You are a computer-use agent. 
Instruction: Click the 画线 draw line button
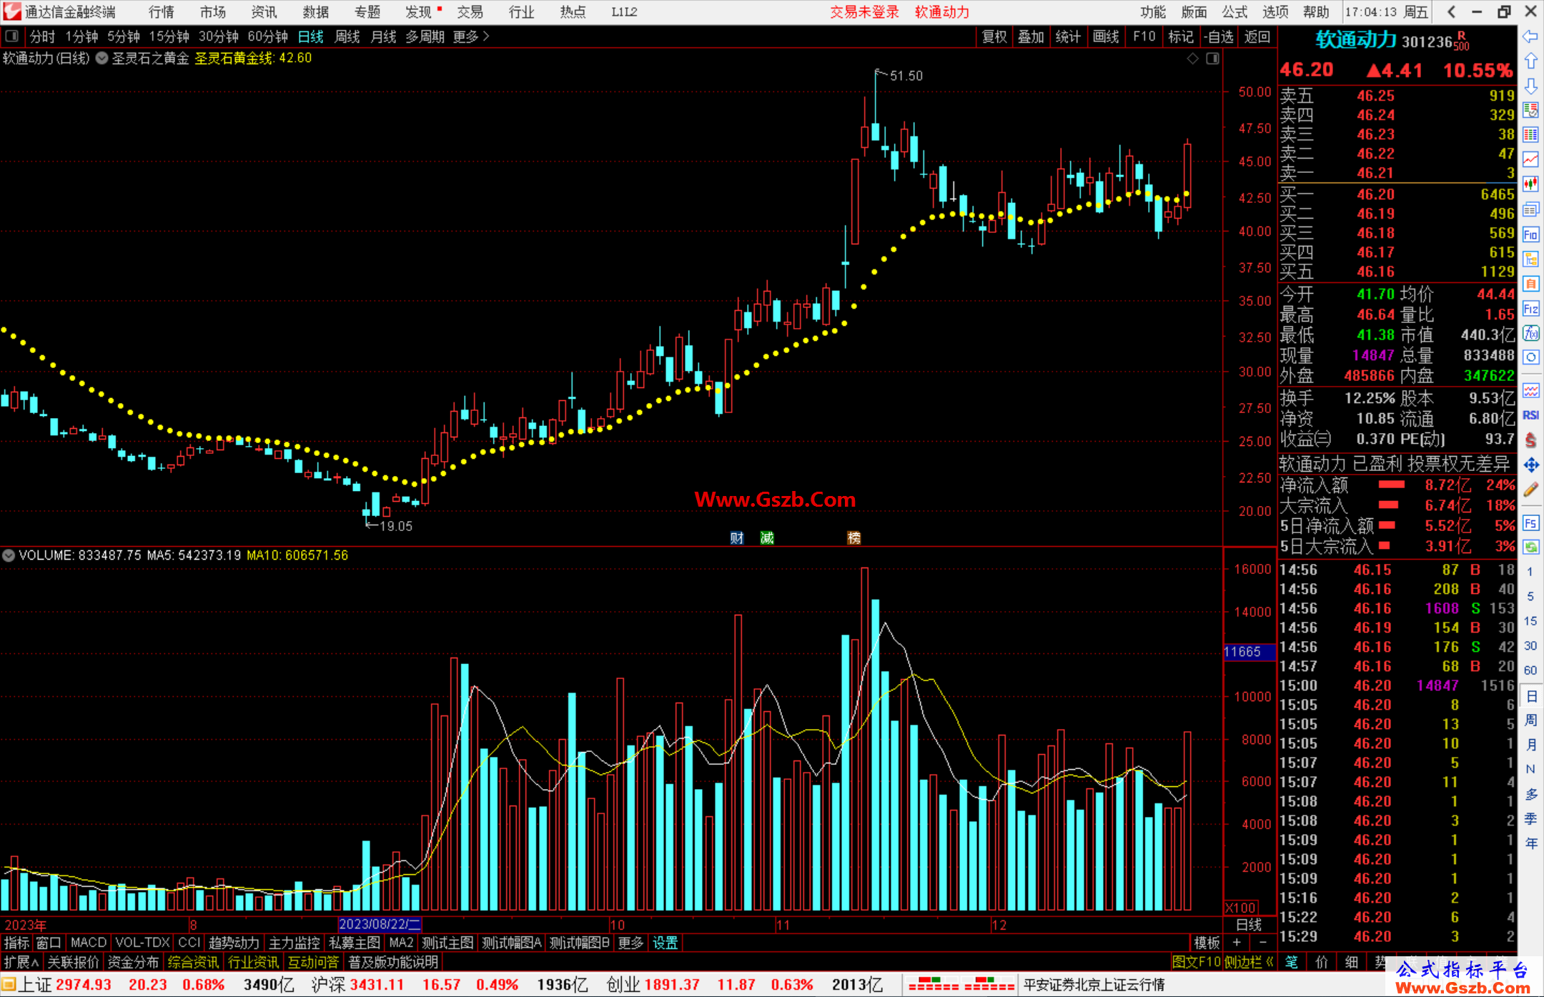pyautogui.click(x=1106, y=36)
